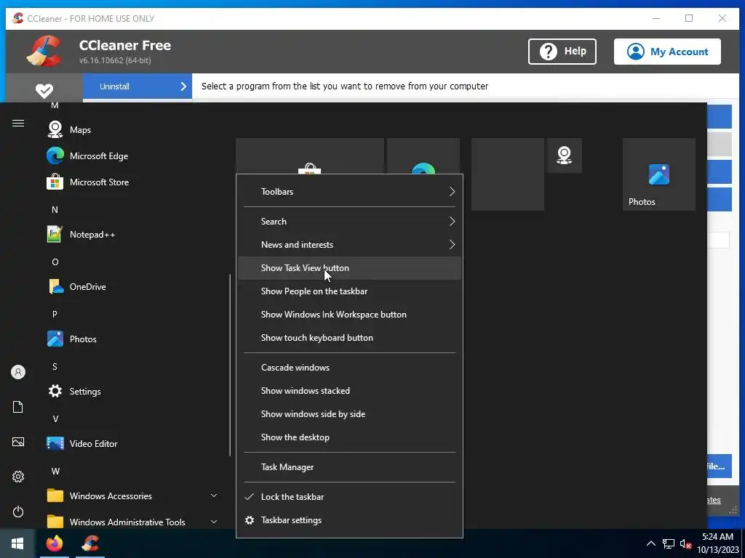Open Microsoft Store from the app list
The image size is (745, 558).
pyautogui.click(x=87, y=182)
